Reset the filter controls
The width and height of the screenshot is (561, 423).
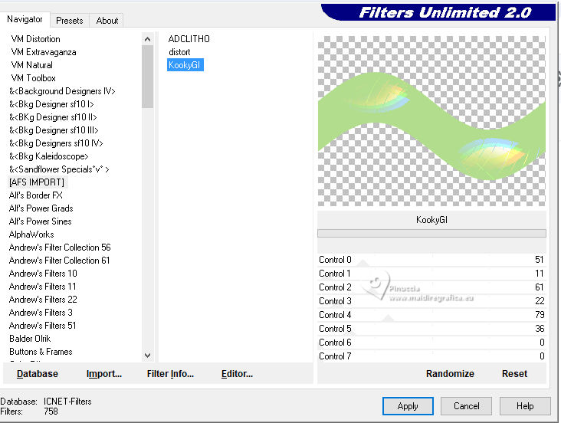coord(514,374)
